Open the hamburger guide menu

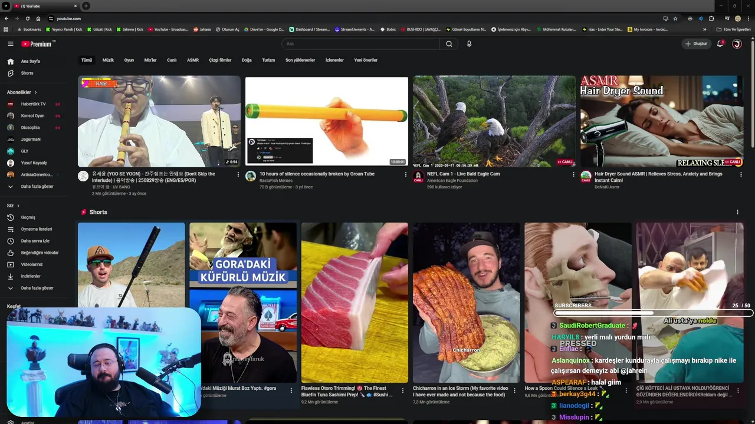coord(10,44)
